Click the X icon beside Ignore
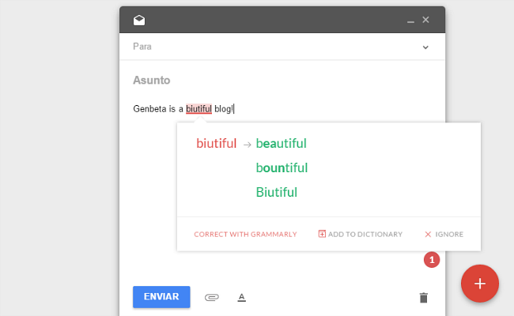514x316 pixels. tap(428, 234)
